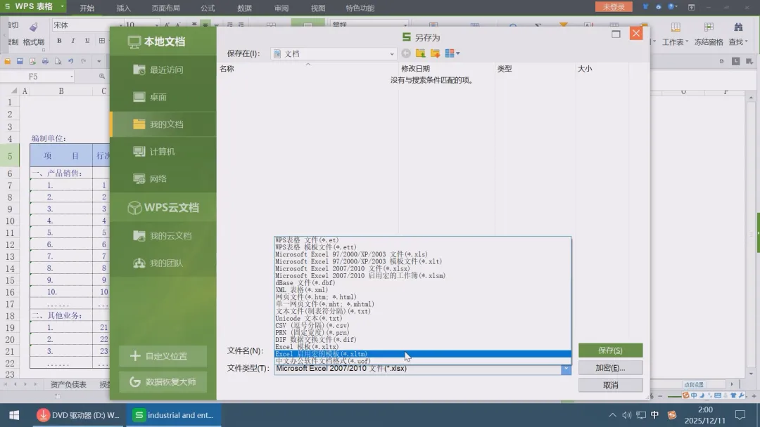This screenshot has height=427, width=760.
Task: Open the 视图 ribbon tab
Action: (x=318, y=8)
